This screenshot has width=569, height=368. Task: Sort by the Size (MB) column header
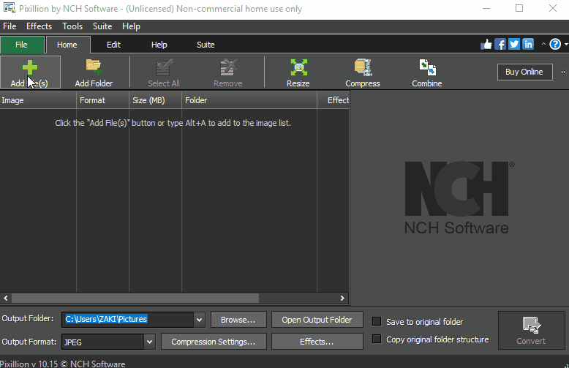click(155, 100)
